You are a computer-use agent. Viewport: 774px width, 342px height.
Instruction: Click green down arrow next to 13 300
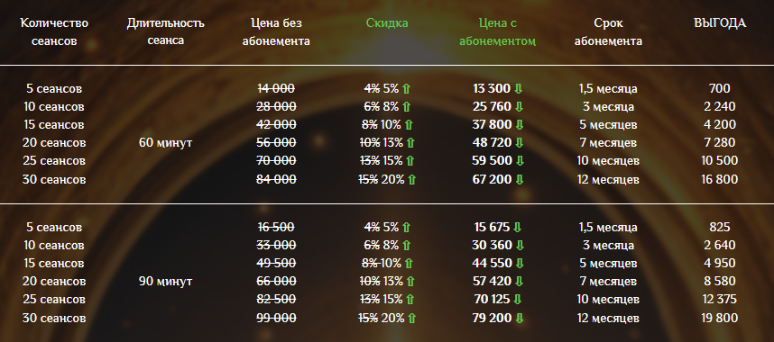(x=519, y=89)
